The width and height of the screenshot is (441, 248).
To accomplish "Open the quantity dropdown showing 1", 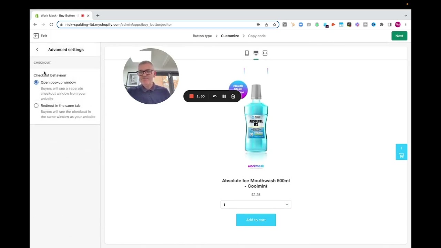I will coord(256,205).
